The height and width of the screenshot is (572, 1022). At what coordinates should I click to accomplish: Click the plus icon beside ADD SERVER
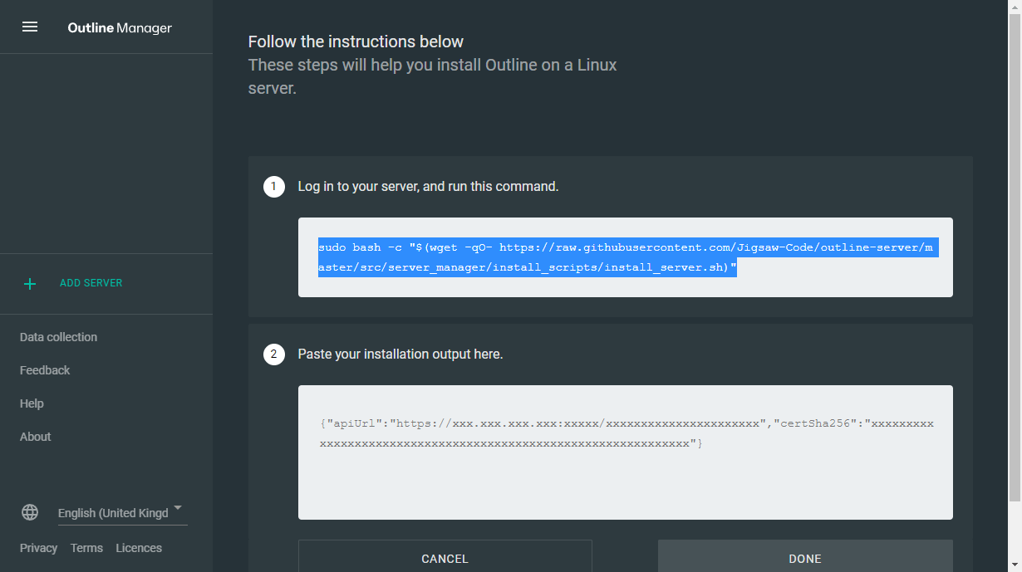point(30,284)
